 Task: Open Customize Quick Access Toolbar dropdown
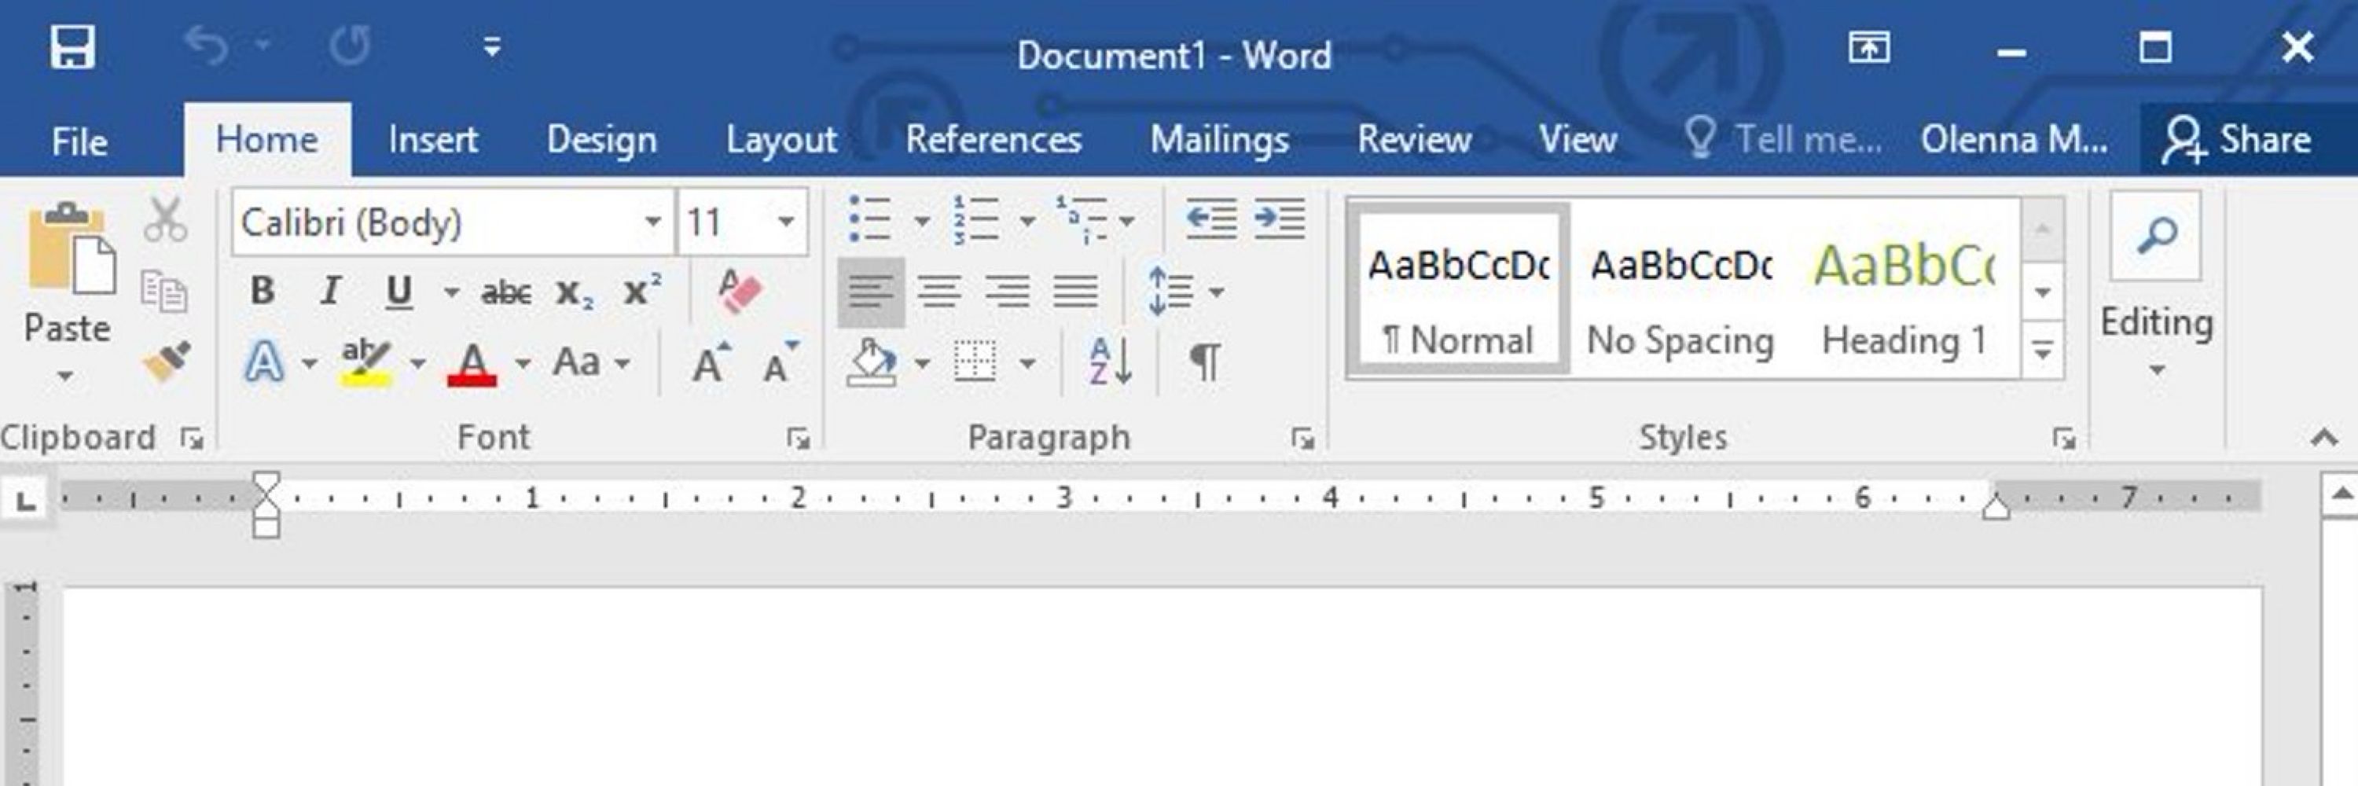pyautogui.click(x=493, y=46)
